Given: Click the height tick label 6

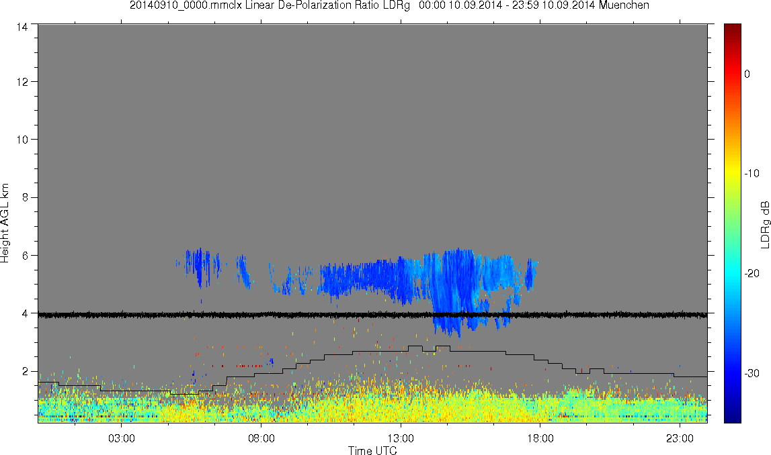Looking at the screenshot, I should tap(25, 255).
